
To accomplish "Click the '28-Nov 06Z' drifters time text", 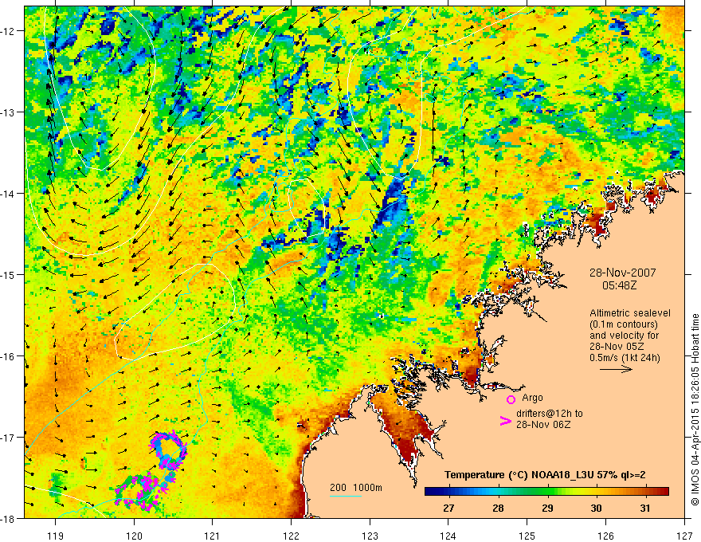I will pos(543,425).
